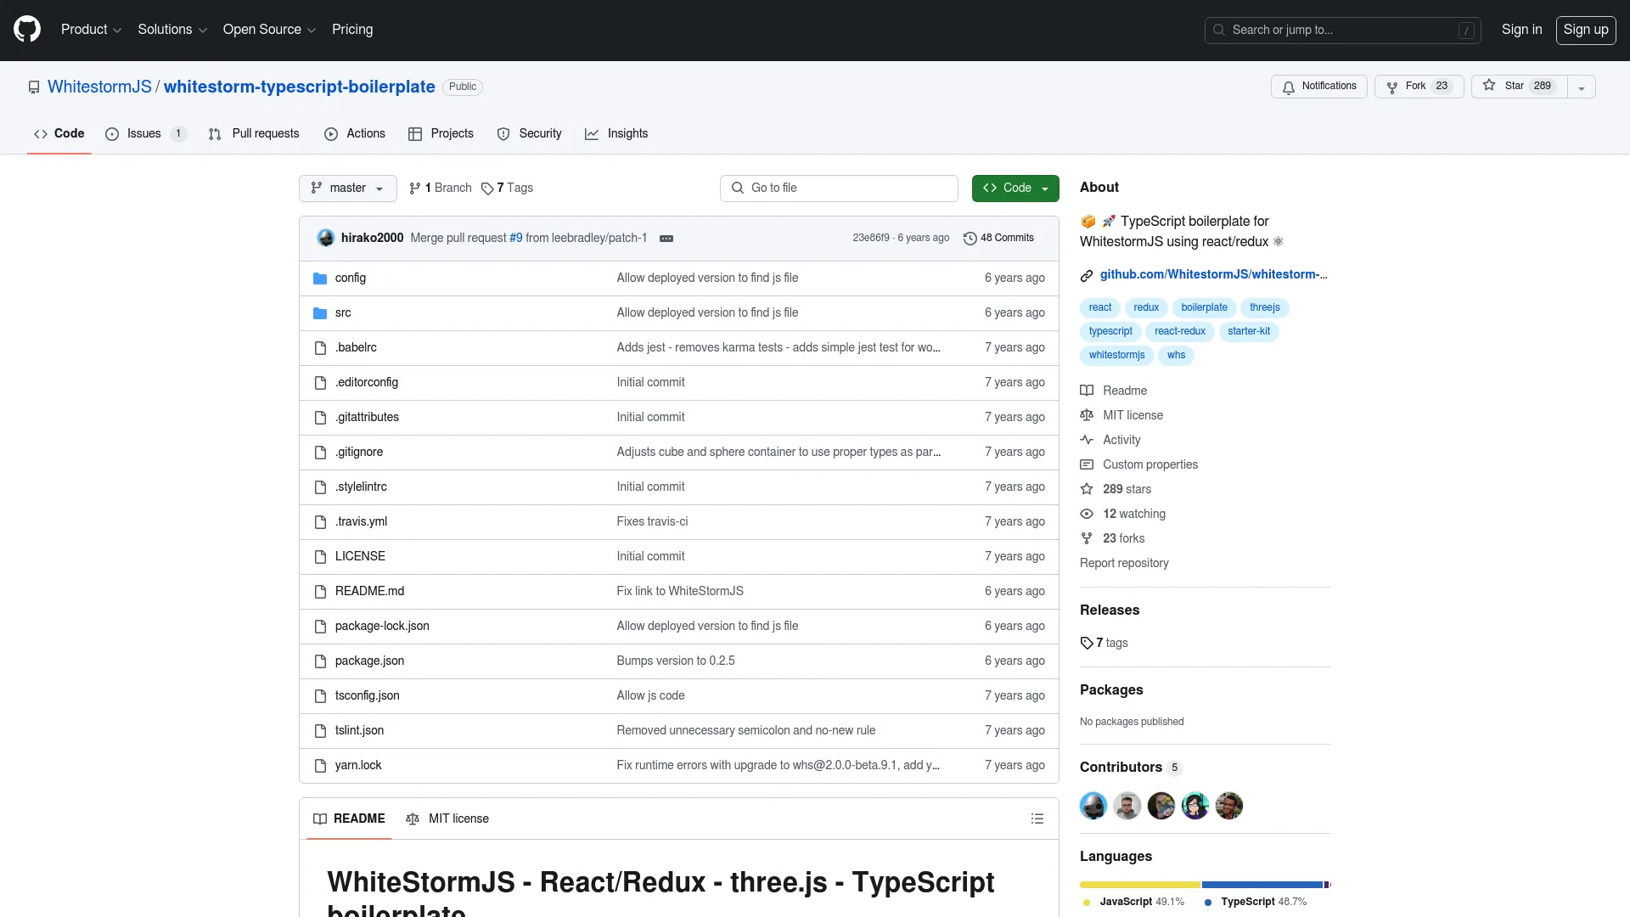Click the eye icon beside 12 watching
1630x917 pixels.
click(1087, 514)
